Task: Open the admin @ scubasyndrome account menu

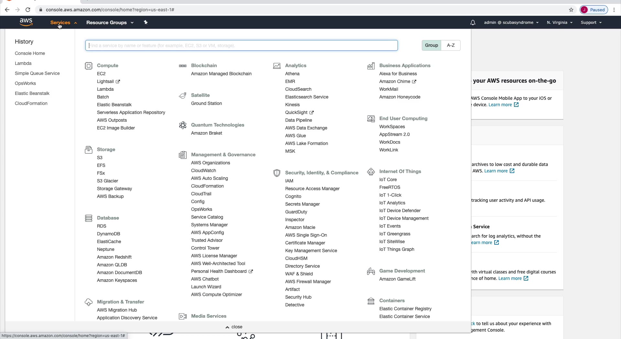Action: (x=511, y=23)
